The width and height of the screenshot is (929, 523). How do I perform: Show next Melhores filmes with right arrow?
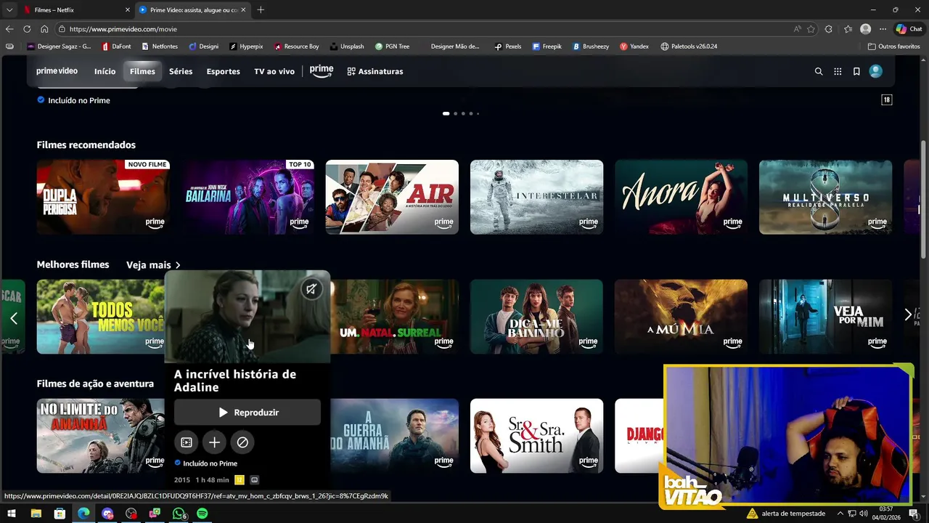coord(908,315)
